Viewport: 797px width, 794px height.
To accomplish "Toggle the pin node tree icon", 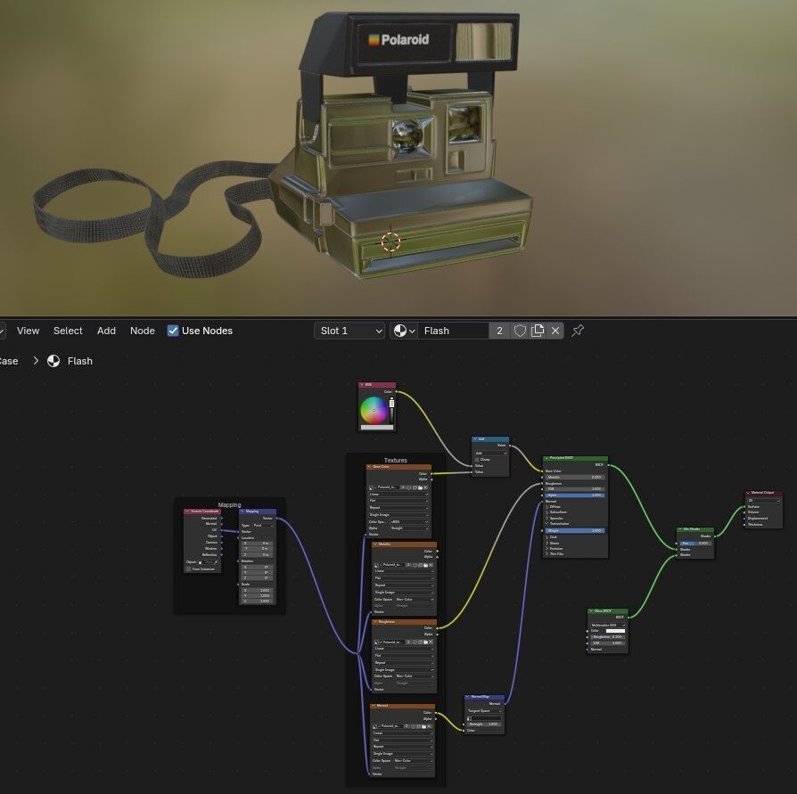I will [x=578, y=331].
